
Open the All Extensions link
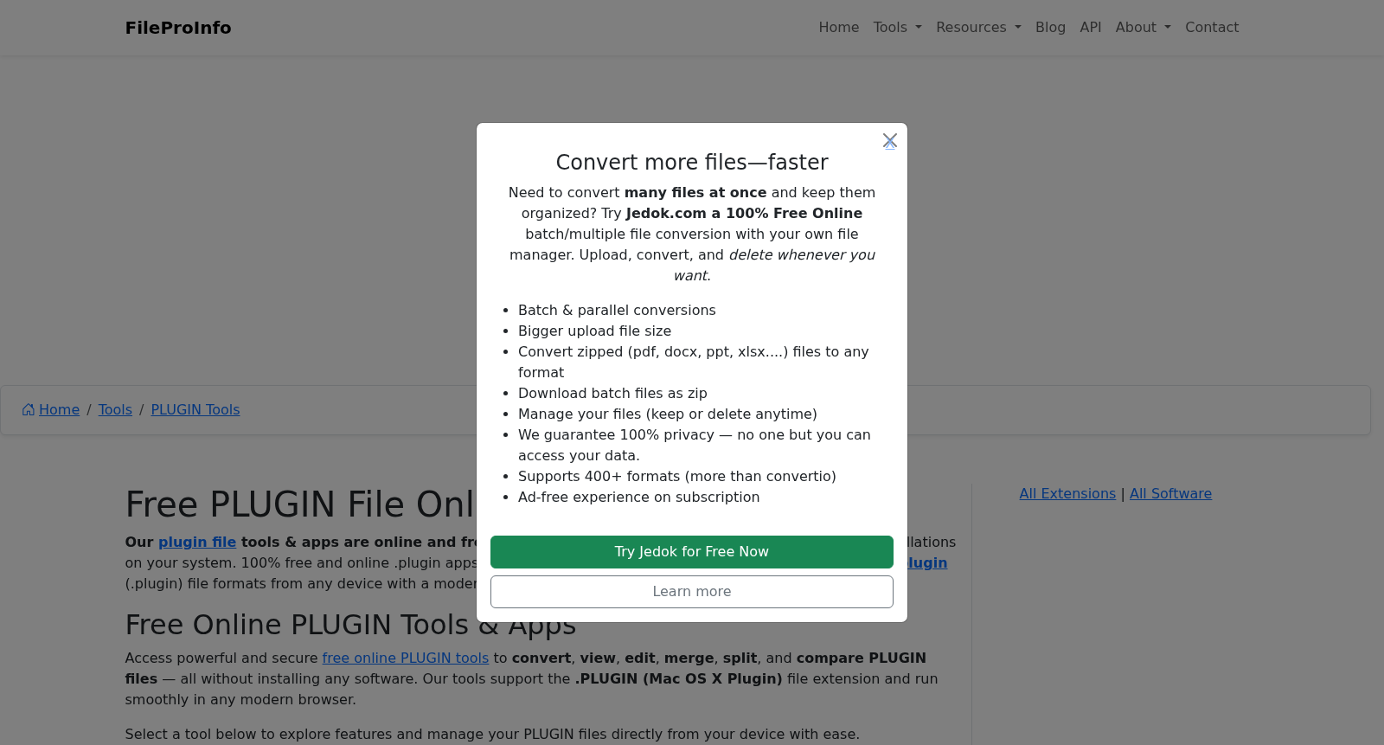pyautogui.click(x=1067, y=494)
